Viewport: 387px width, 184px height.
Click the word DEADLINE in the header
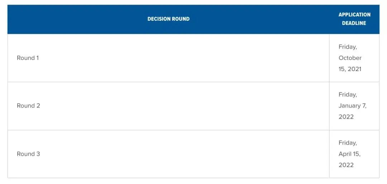pyautogui.click(x=354, y=23)
